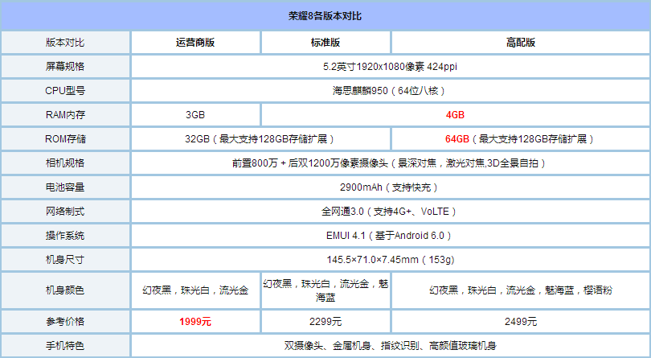Select the 机身颜色 row label
The height and width of the screenshot is (358, 651).
[65, 290]
